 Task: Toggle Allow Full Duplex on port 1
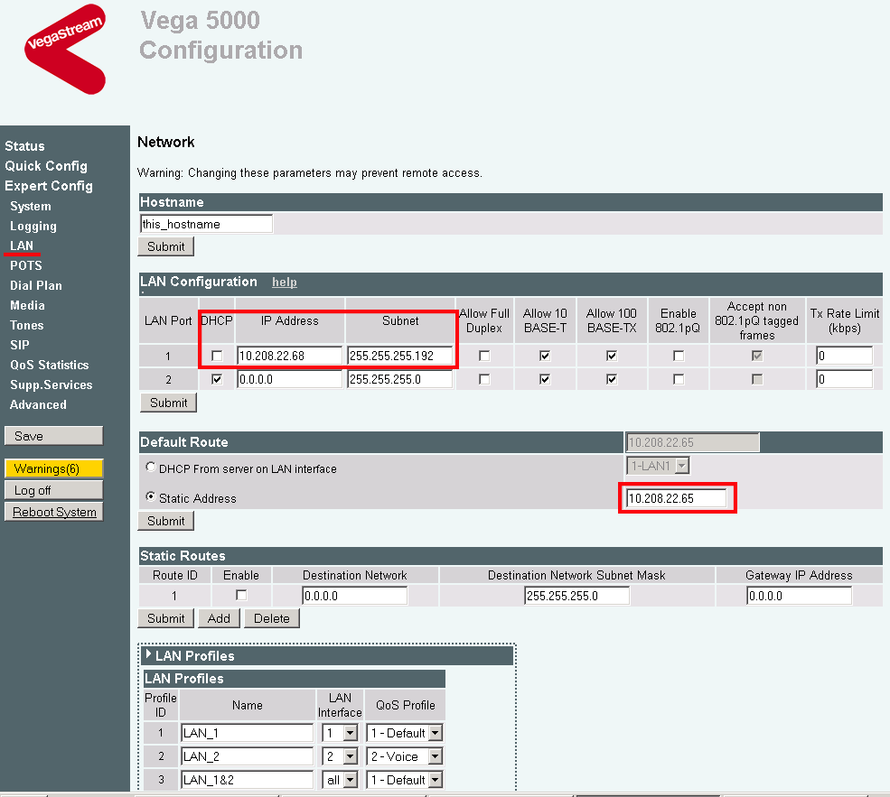[484, 356]
